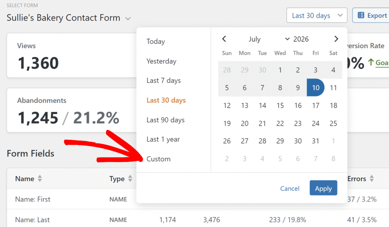Viewport: 389px width, 227px height.
Task: Apply the selected date range
Action: coord(323,188)
